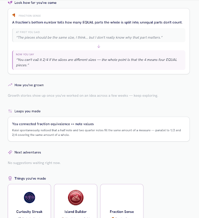Viewport: 199px width, 218px height.
Task: Click the sparkle icon beside Next adventures
Action: [x=10, y=152]
